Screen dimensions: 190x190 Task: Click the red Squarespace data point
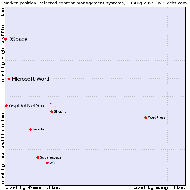[x=38, y=157]
